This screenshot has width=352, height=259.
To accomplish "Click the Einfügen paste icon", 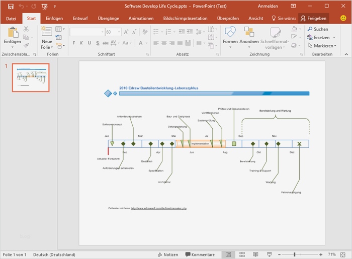I will 12,33.
